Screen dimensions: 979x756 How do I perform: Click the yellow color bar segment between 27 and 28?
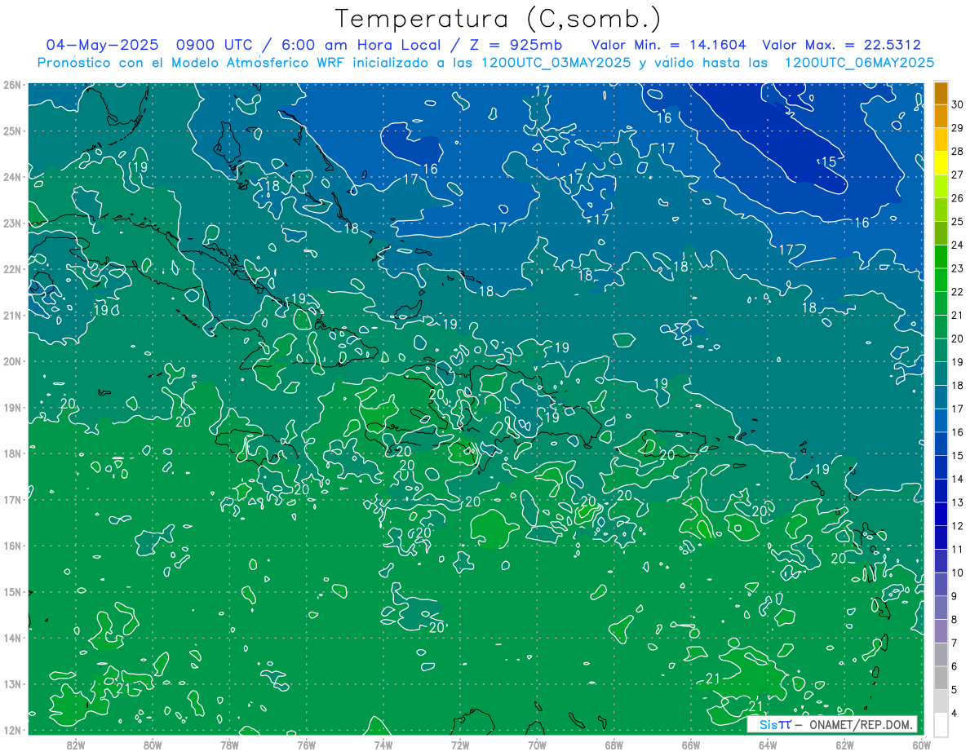pos(941,163)
